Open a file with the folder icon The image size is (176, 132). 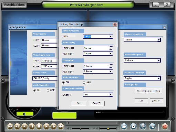point(124,126)
